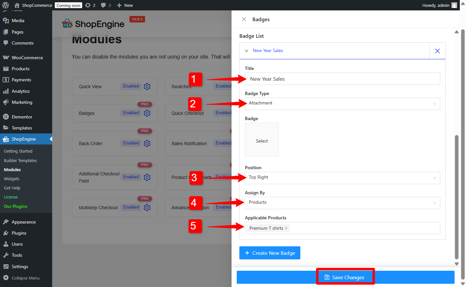Select a badge attachment image
Image resolution: width=466 pixels, height=287 pixels.
pos(262,140)
